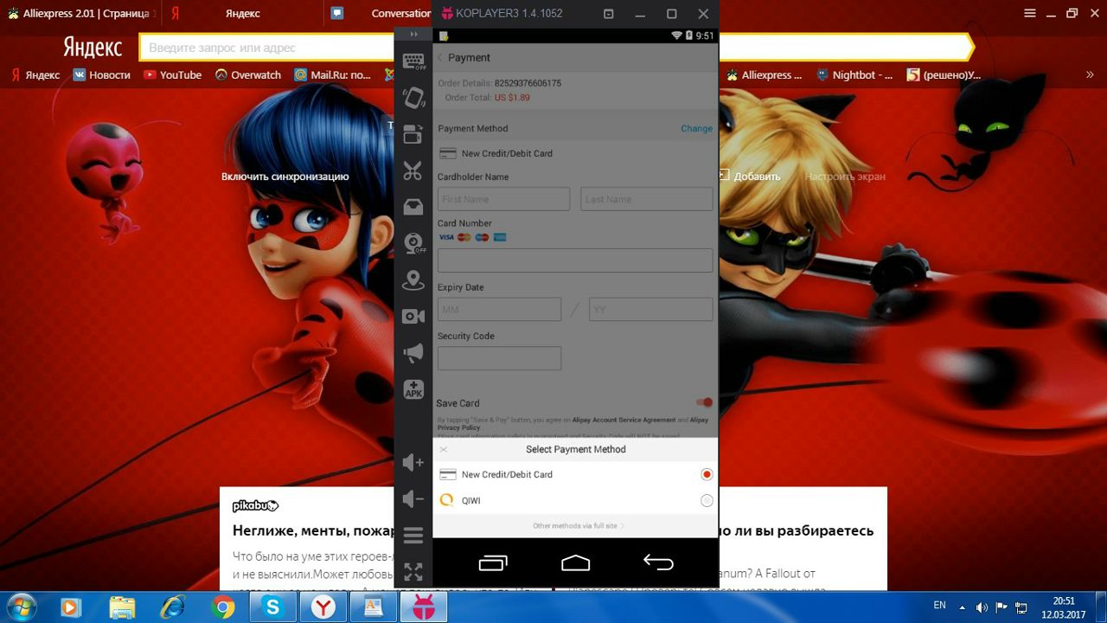The image size is (1107, 623).
Task: Open the Overwatch bookmark
Action: pos(248,75)
